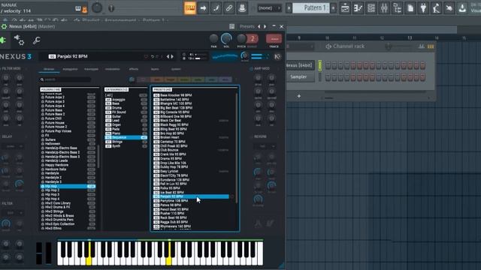Switch to the Effects tab
Screen dimensions: 481x270
134,70
